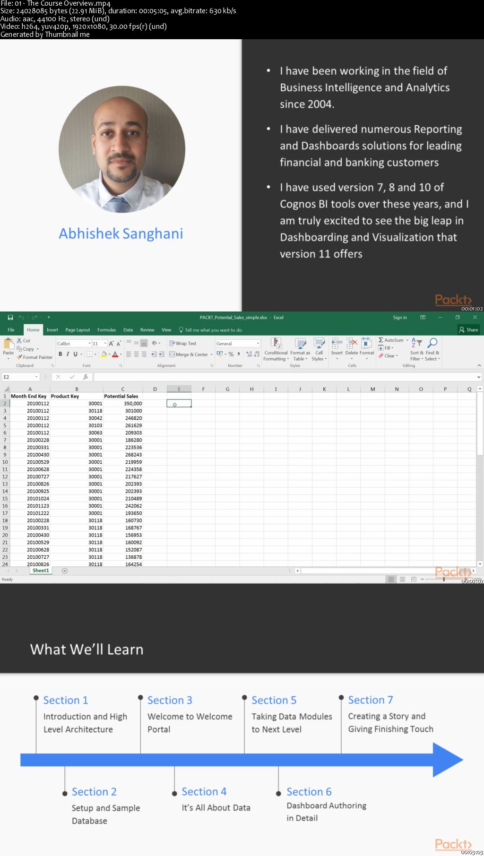
Task: Switch to the Data tab
Action: click(128, 330)
